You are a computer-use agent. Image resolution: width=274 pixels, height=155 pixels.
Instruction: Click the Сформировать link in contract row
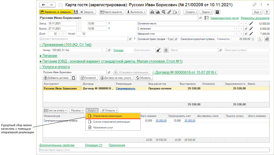click(125, 88)
